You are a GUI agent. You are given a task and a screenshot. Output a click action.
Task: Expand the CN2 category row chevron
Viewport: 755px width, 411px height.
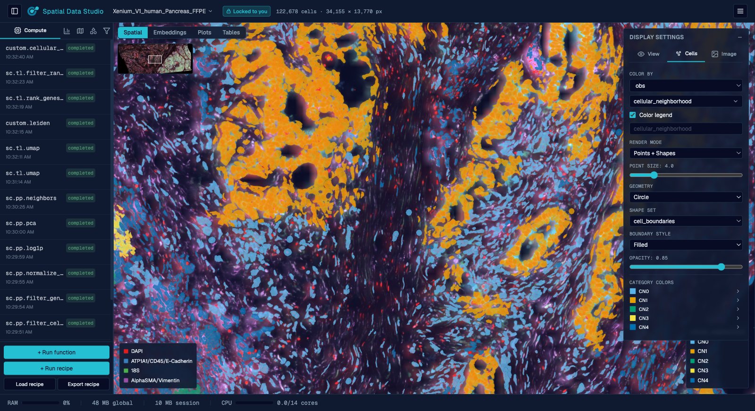click(738, 309)
